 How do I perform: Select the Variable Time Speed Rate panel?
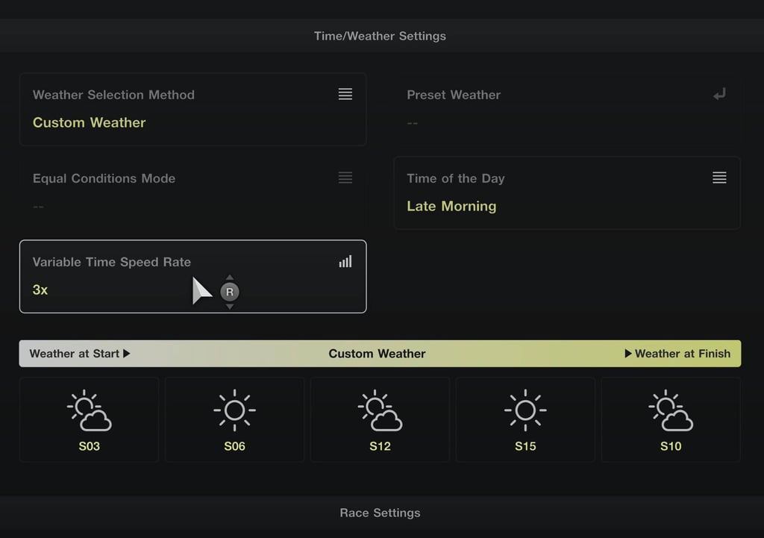tap(193, 276)
